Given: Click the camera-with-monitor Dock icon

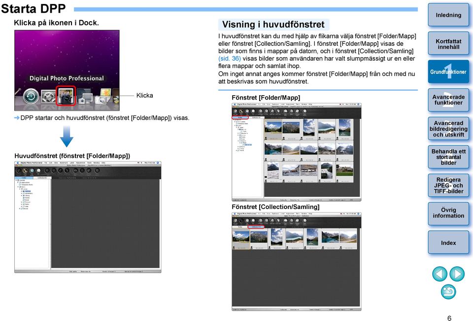Looking at the screenshot, I should (85, 98).
